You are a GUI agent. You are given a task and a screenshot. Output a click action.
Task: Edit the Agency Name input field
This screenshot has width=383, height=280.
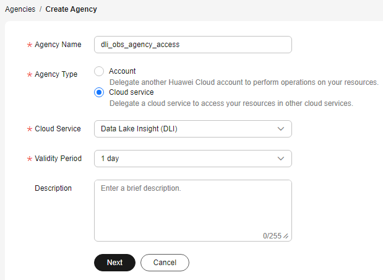[192, 45]
